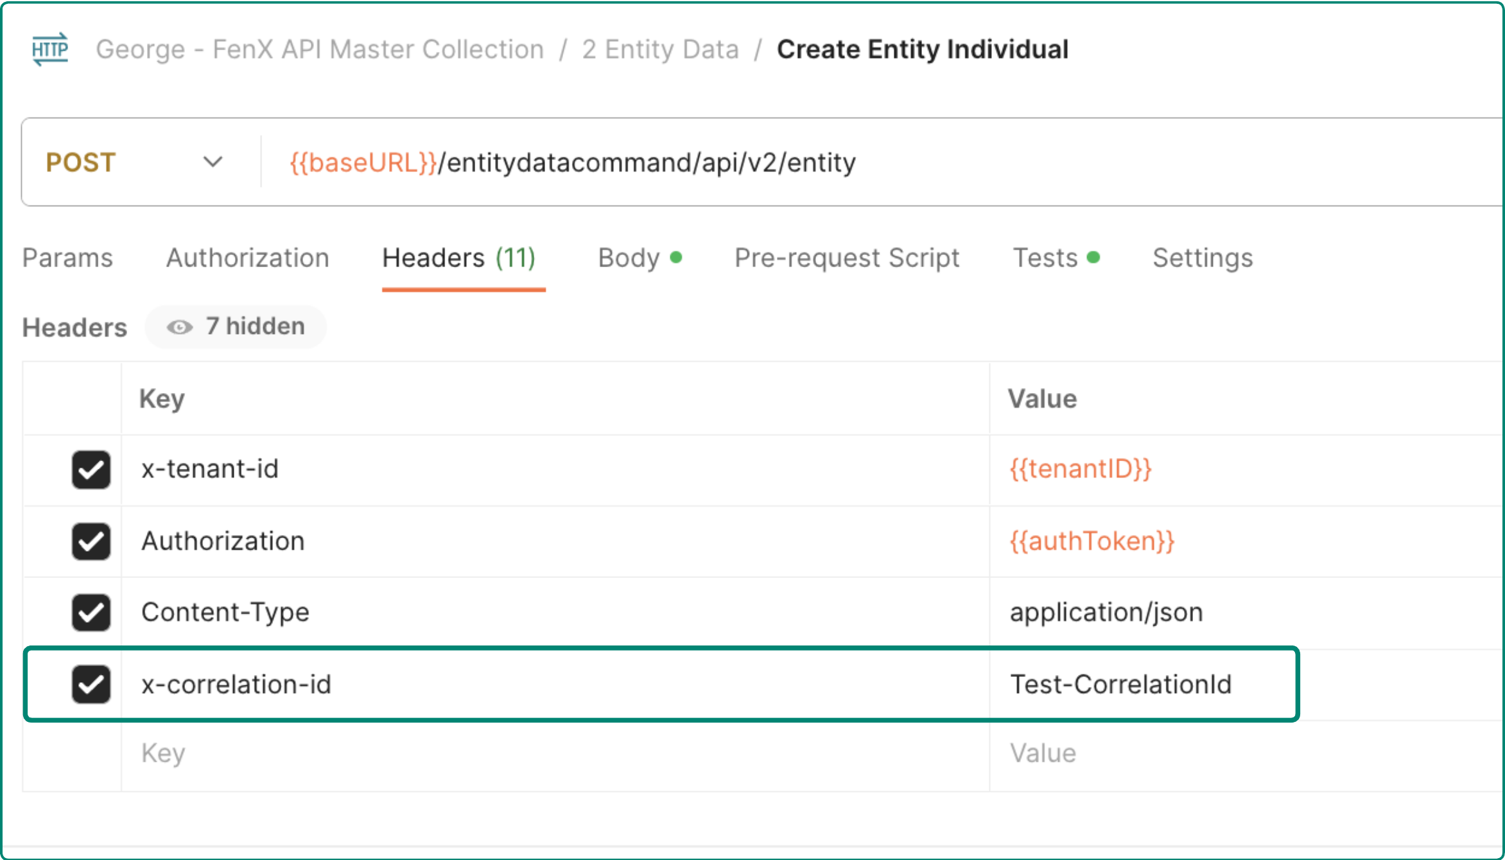1505x860 pixels.
Task: Click the HTTP request type icon
Action: (50, 49)
